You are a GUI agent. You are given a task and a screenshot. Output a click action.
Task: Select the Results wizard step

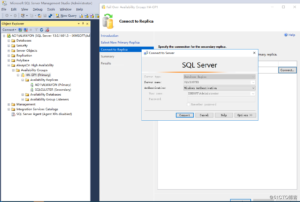click(x=106, y=63)
